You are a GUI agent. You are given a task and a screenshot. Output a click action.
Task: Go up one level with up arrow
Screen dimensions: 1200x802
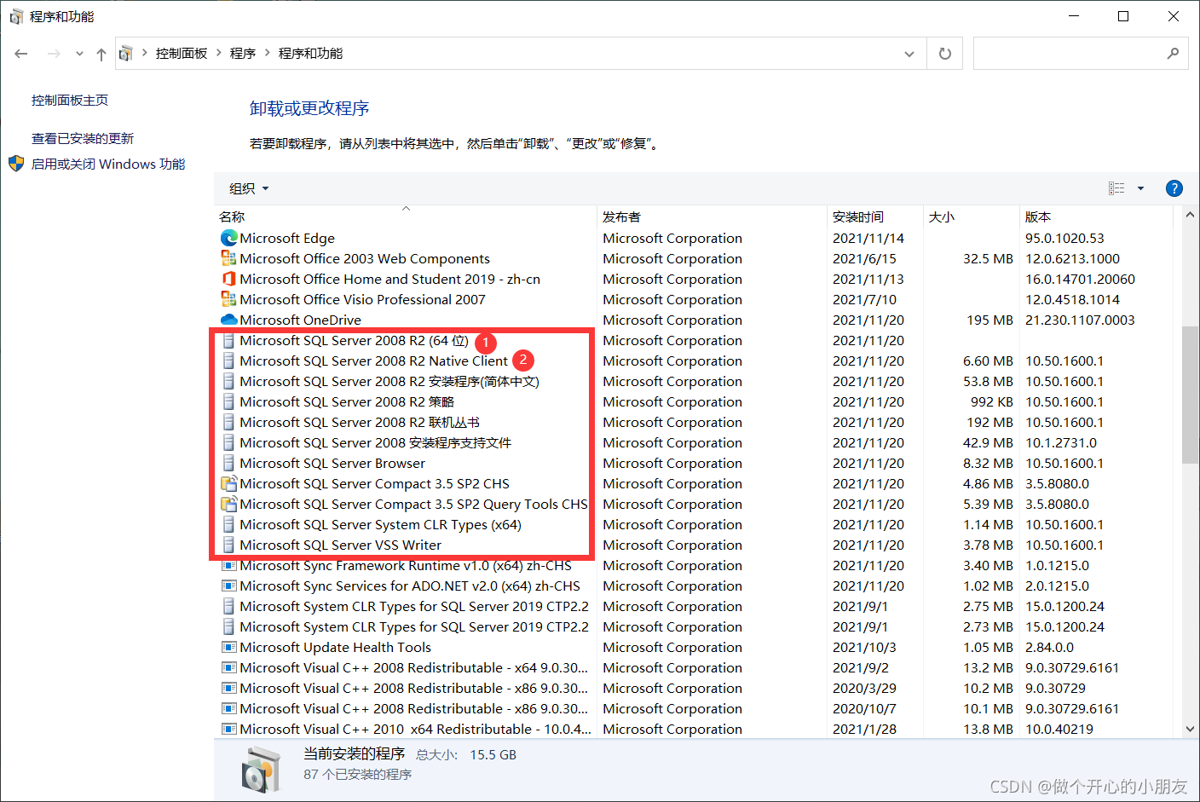(x=101, y=54)
